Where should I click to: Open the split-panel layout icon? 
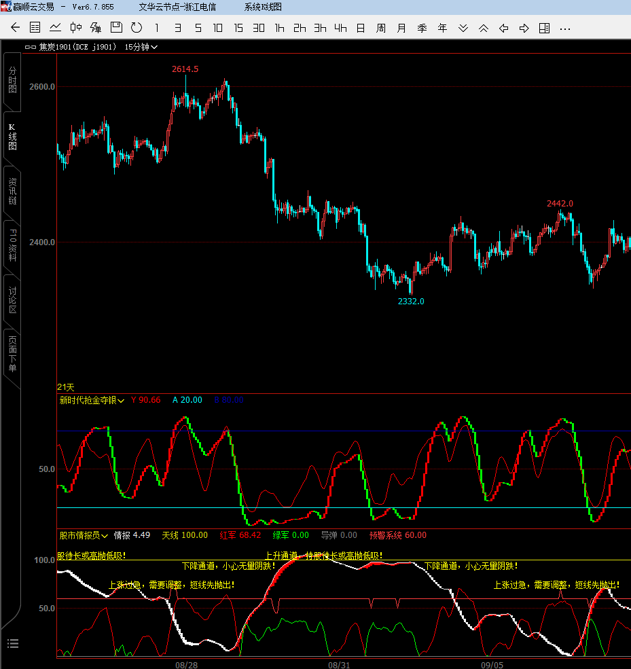(544, 28)
